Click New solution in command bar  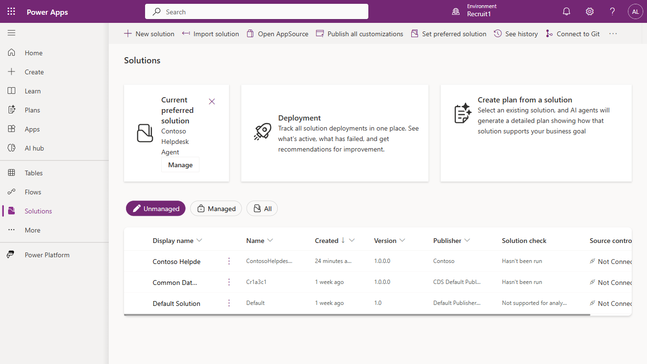(x=149, y=34)
